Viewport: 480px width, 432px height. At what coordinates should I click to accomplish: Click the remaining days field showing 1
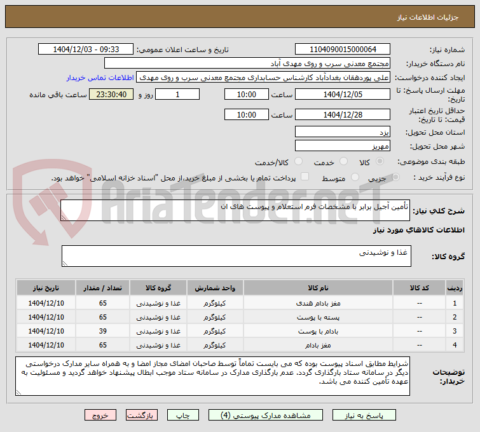177,94
